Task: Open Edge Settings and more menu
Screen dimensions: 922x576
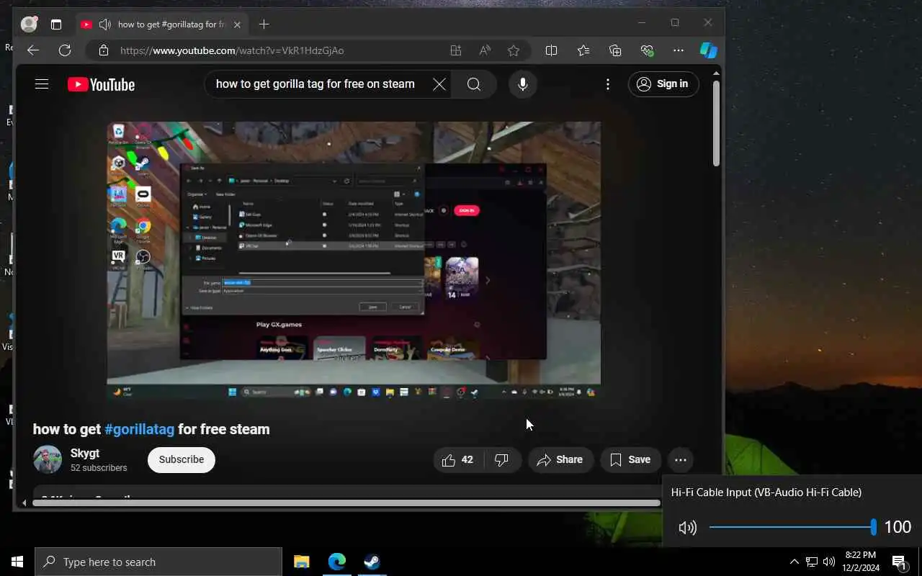Action: pos(679,50)
